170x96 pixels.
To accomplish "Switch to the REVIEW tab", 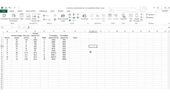I will [61, 11].
